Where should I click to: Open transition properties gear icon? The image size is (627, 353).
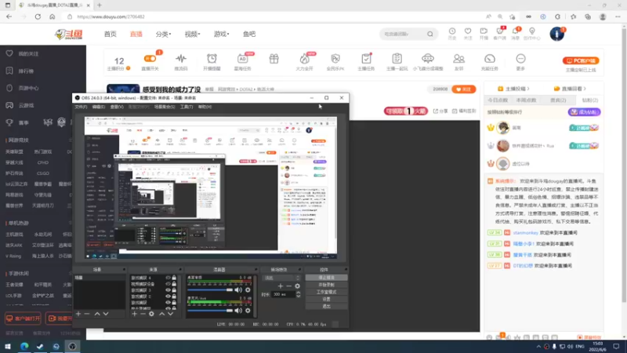(297, 286)
